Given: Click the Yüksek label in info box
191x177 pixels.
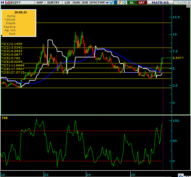Looking at the screenshot, I should (x=10, y=20).
